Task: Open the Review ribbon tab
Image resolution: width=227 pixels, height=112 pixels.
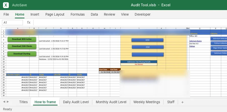Action: (109, 14)
